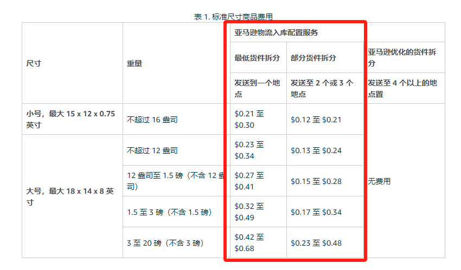Click the '大号，最大 18 x 14 x 8 英寸' cell

[72, 196]
